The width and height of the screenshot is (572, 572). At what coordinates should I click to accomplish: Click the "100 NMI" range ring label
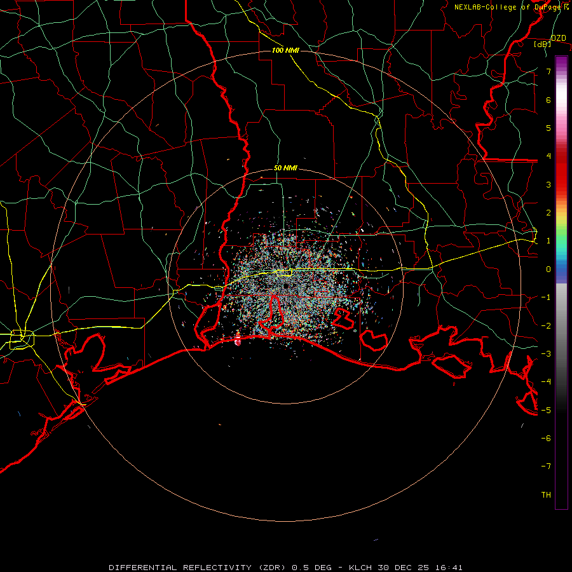[285, 50]
